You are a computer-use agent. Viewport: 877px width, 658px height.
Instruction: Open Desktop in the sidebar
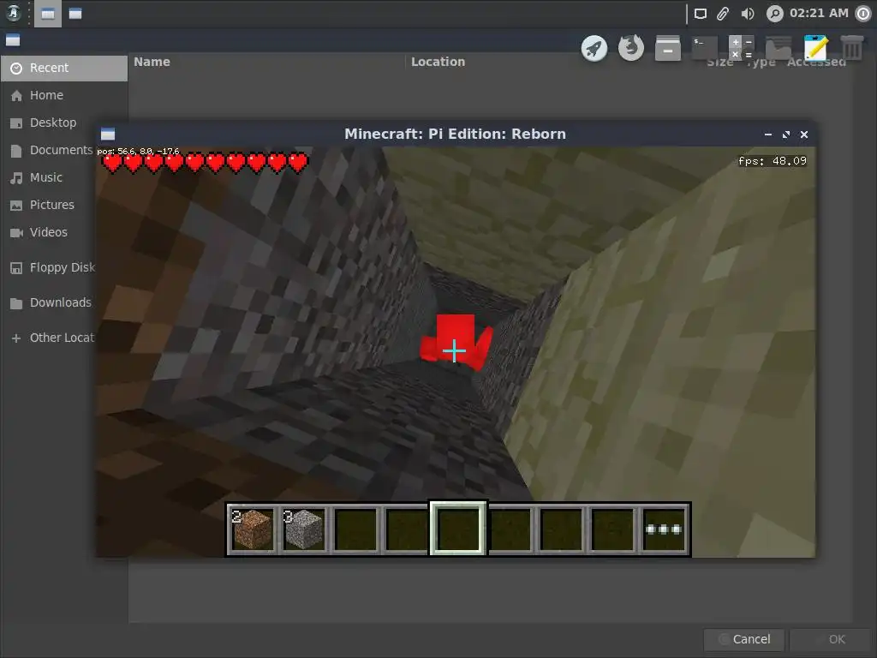[x=52, y=123]
